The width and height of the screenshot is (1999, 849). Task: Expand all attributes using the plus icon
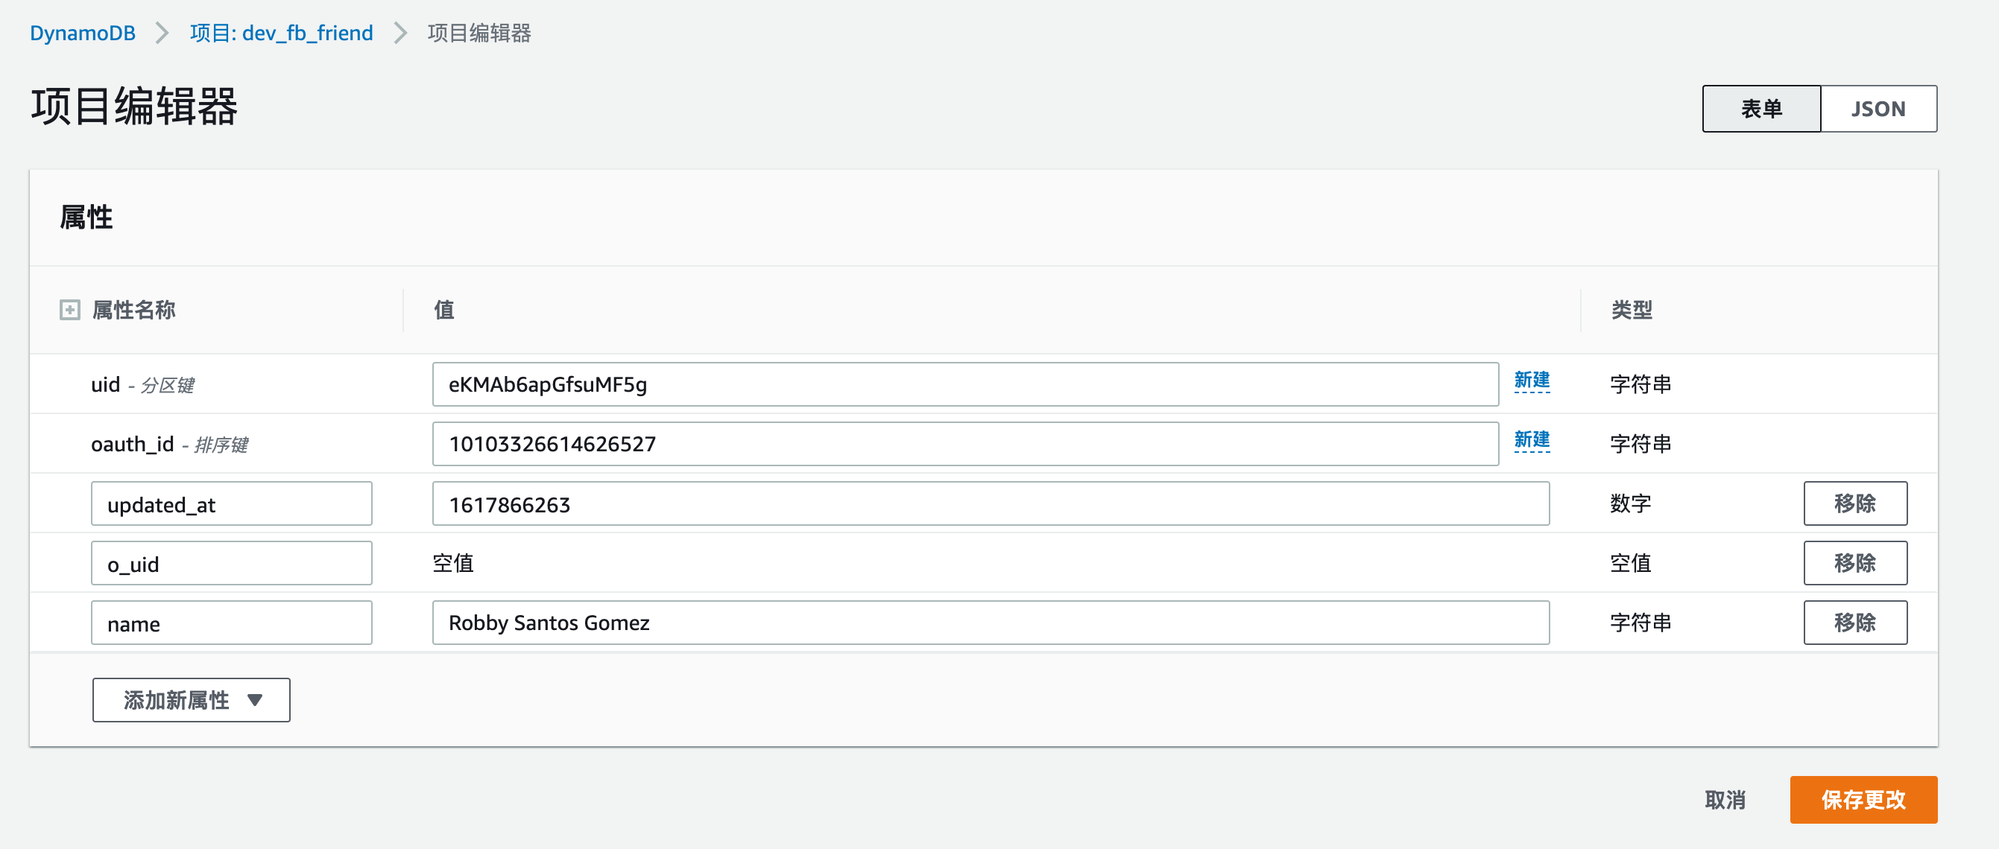[x=71, y=309]
